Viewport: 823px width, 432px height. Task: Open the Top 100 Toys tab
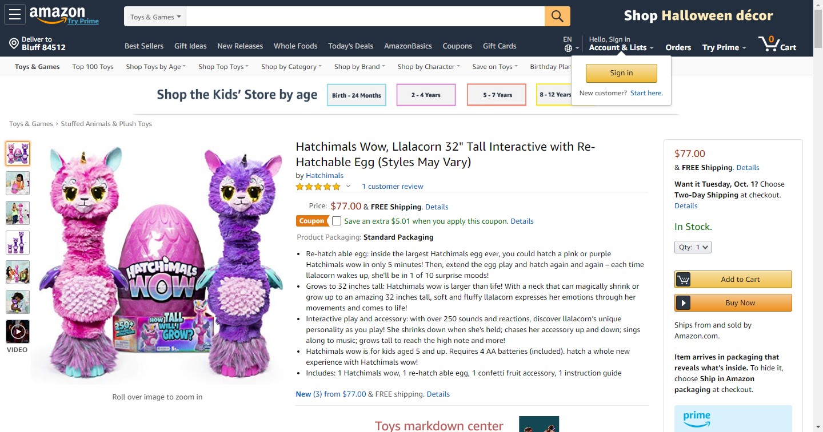[x=93, y=67]
